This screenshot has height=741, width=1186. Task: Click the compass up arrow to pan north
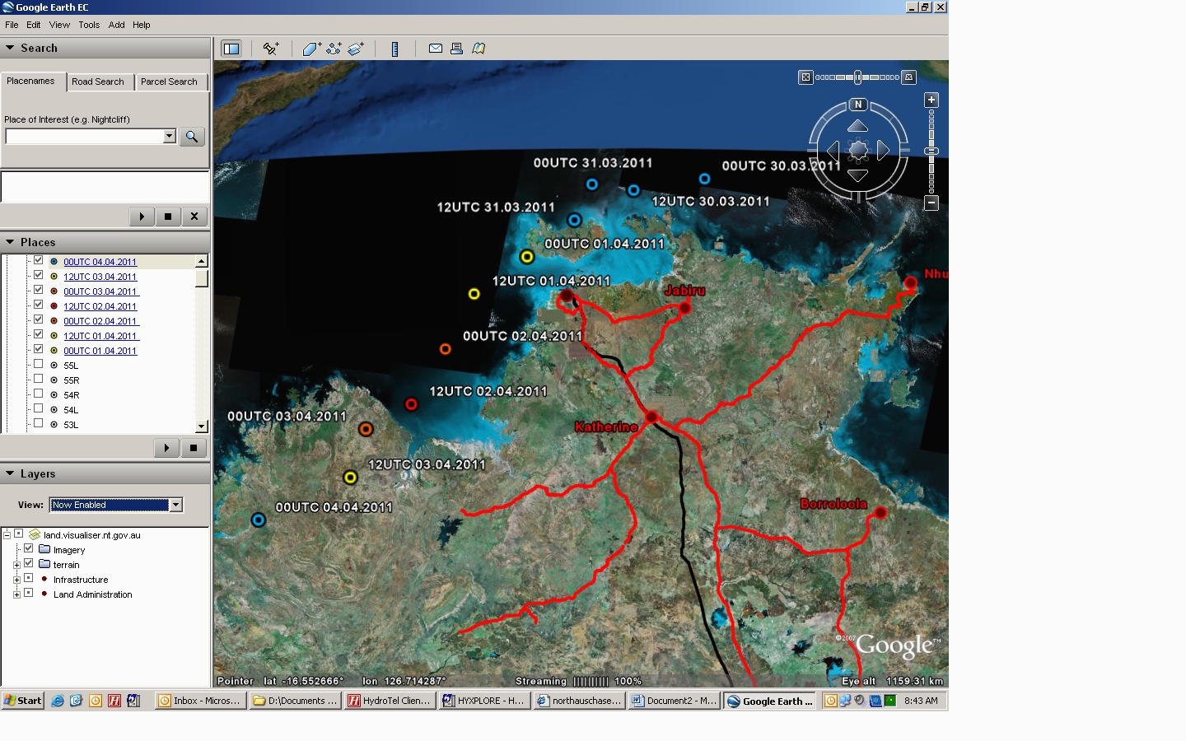tap(858, 126)
